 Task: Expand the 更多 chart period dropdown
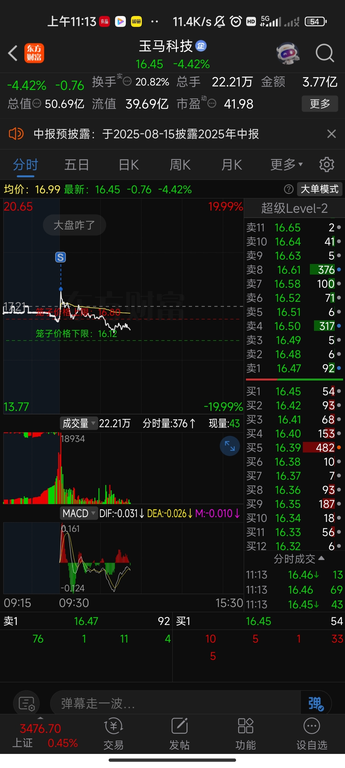[x=287, y=165]
